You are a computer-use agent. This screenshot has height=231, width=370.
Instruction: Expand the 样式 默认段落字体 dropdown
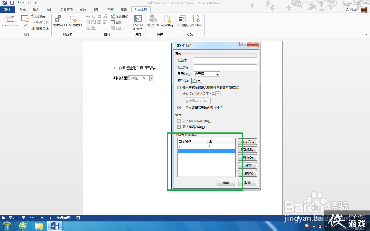218,94
